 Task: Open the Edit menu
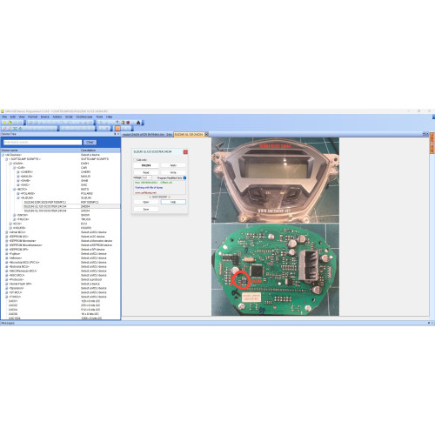tap(13, 117)
